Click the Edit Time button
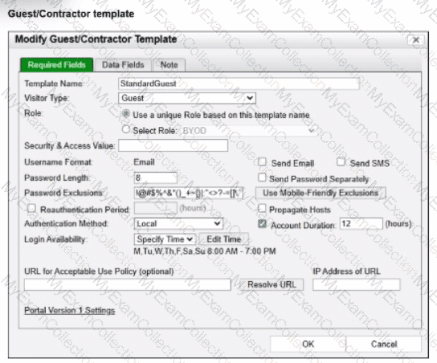Image resolution: width=437 pixels, height=363 pixels. pos(223,239)
